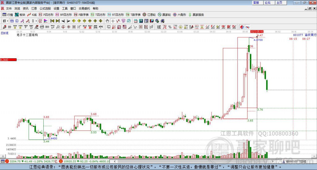Click the red 4.2440 price label
The height and width of the screenshot is (170, 317).
[x=8, y=60]
